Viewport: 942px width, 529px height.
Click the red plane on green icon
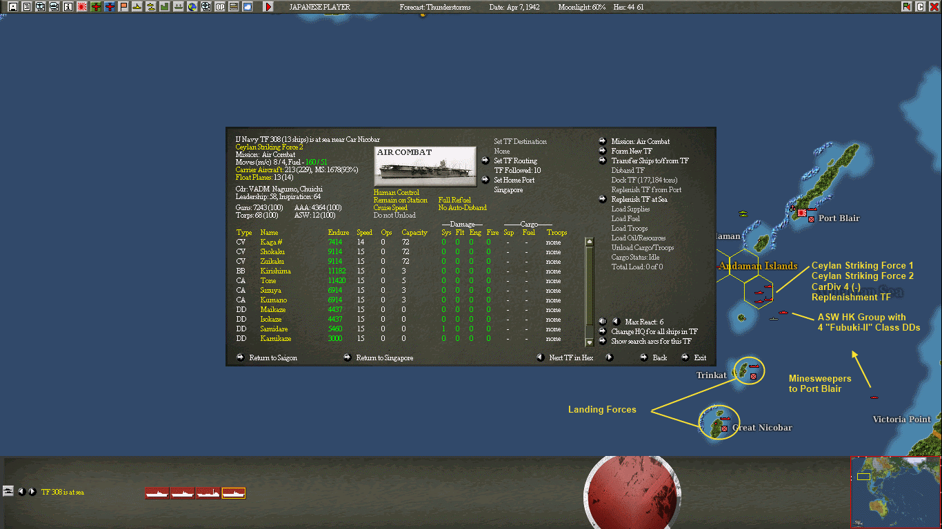pyautogui.click(x=96, y=7)
